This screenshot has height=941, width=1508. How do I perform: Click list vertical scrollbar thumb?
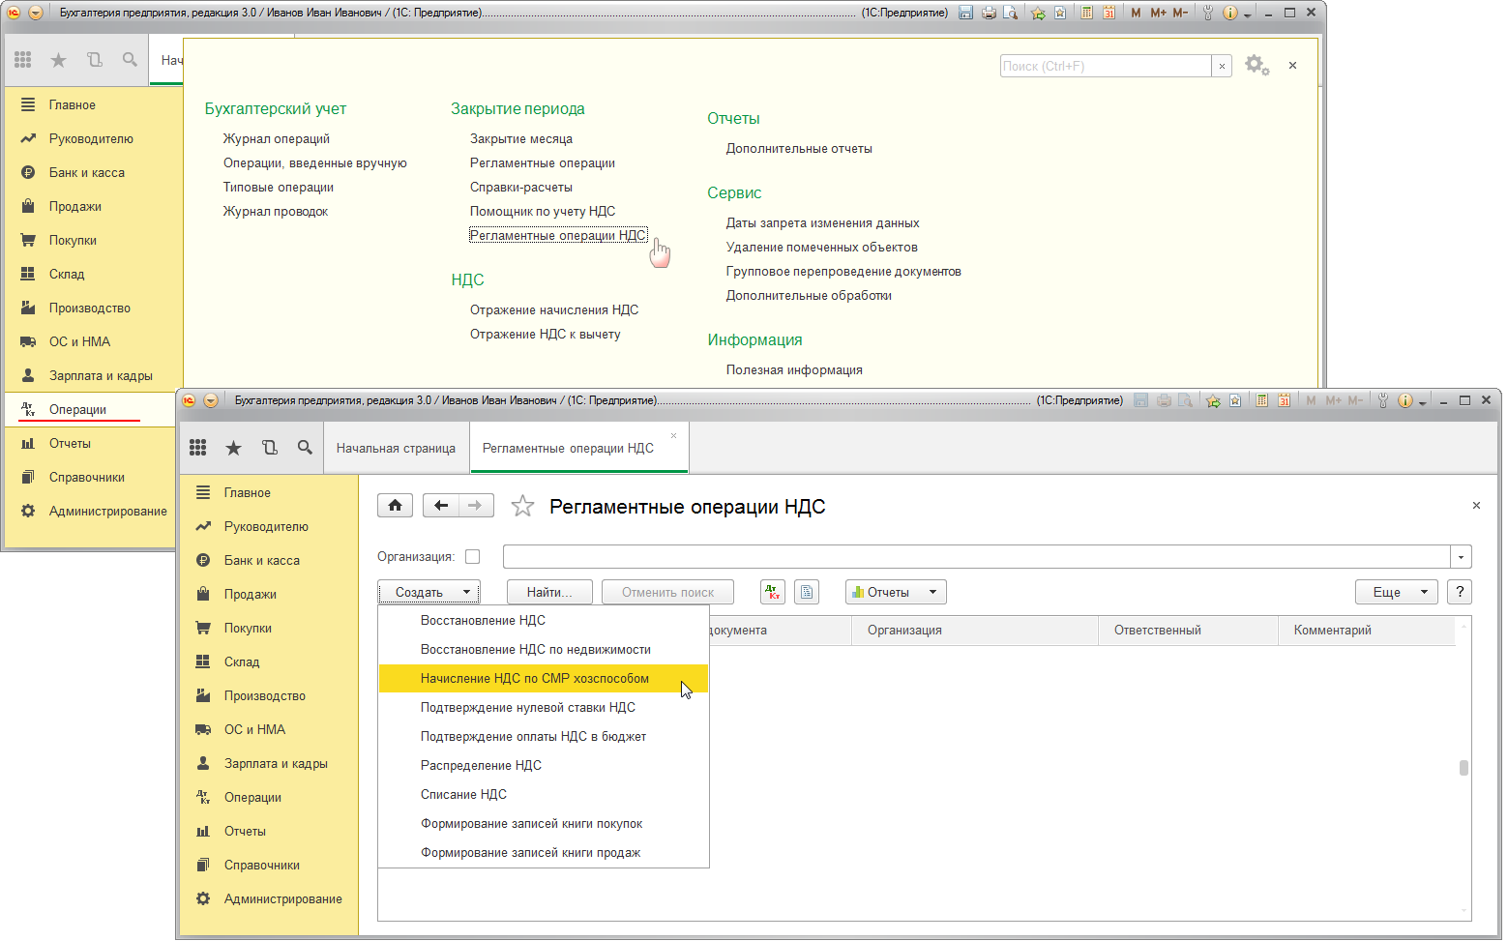pyautogui.click(x=1464, y=768)
